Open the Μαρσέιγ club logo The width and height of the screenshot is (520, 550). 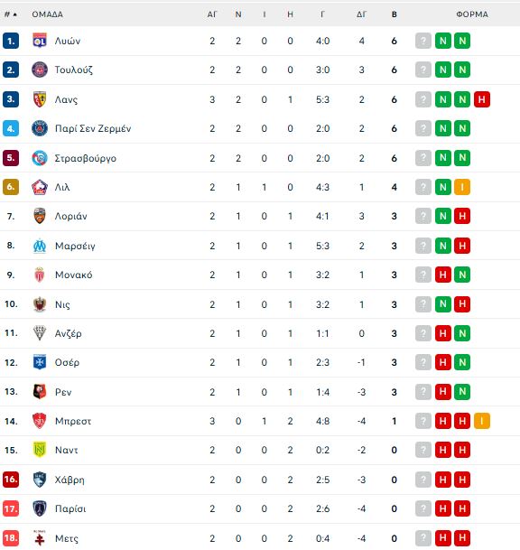click(x=40, y=246)
